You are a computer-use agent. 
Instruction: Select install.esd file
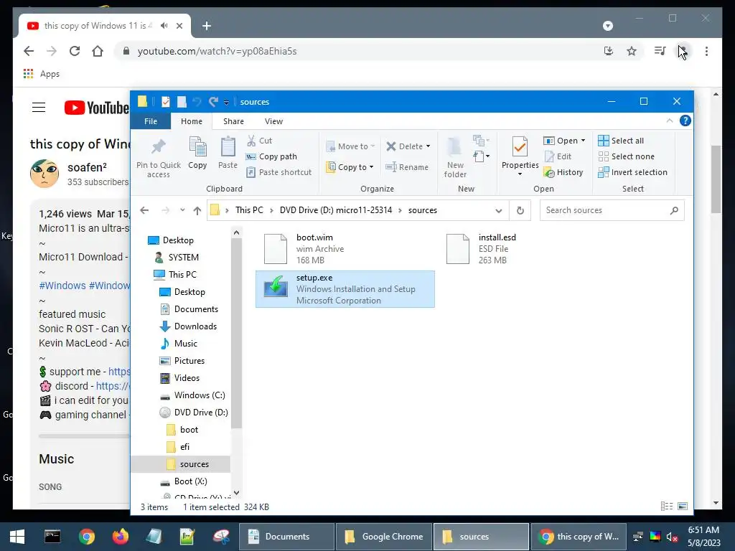528,249
